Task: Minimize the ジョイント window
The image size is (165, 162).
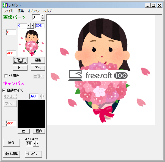Action: coord(148,5)
